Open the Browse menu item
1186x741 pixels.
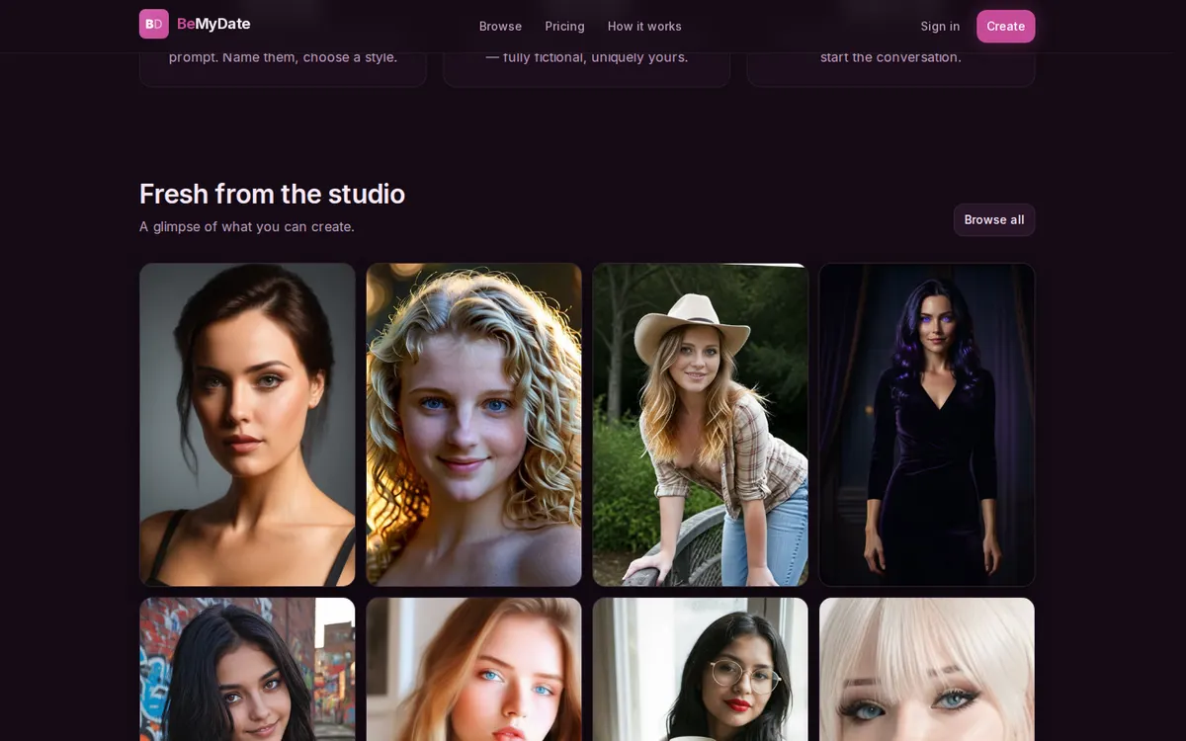(500, 26)
